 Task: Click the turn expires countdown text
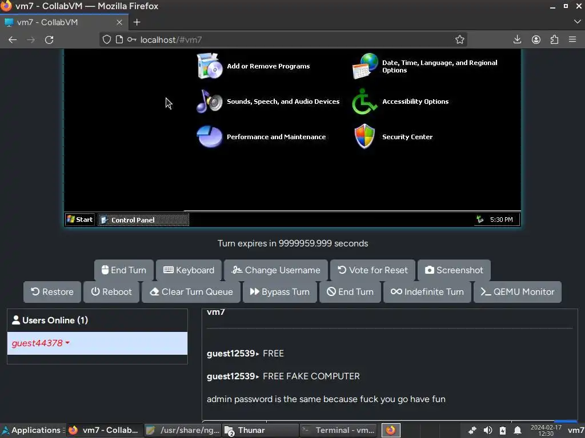pyautogui.click(x=292, y=244)
